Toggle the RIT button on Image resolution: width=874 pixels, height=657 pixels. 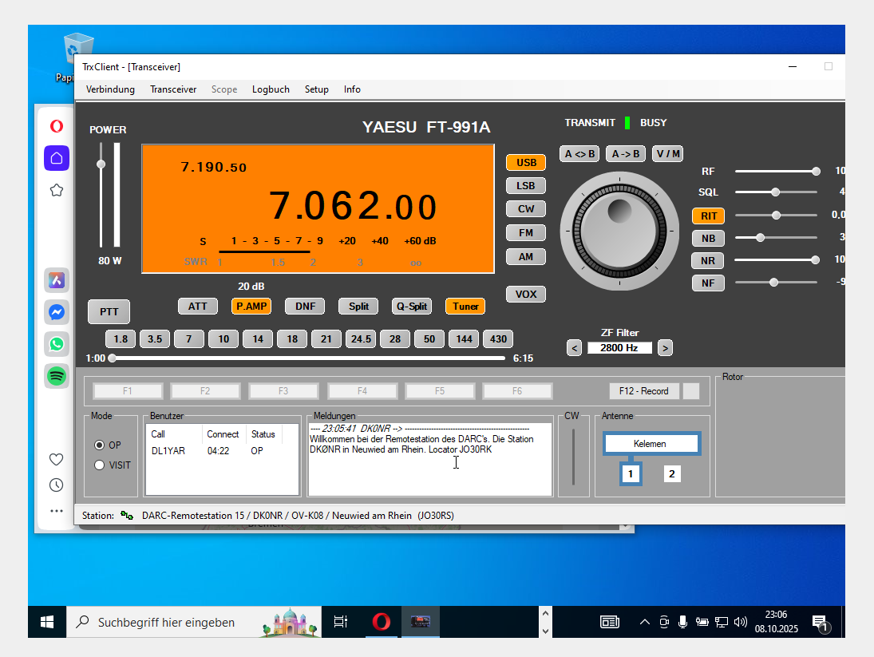click(707, 216)
